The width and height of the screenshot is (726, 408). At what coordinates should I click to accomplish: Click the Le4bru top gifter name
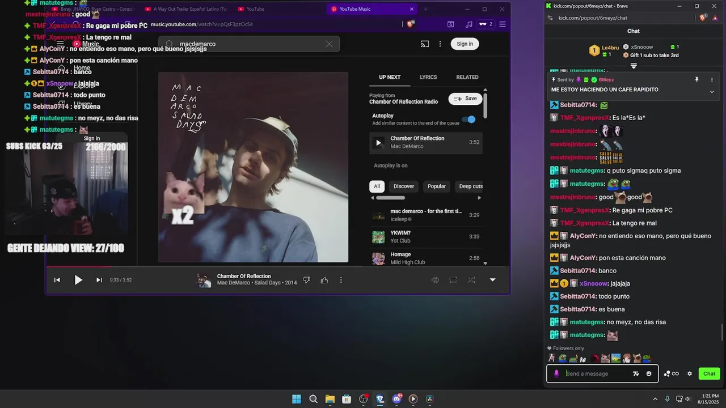tap(610, 47)
